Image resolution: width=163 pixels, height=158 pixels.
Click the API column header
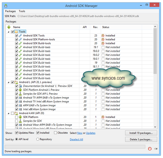click(x=84, y=27)
